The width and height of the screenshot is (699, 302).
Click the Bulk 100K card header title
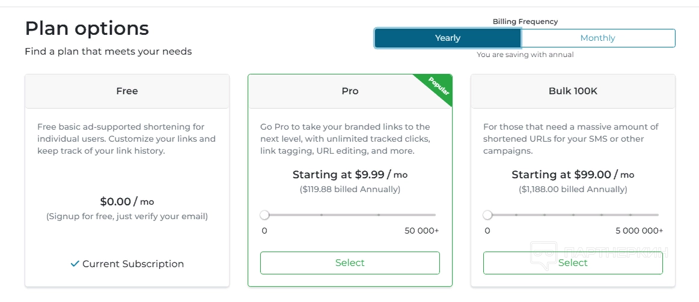coord(573,91)
